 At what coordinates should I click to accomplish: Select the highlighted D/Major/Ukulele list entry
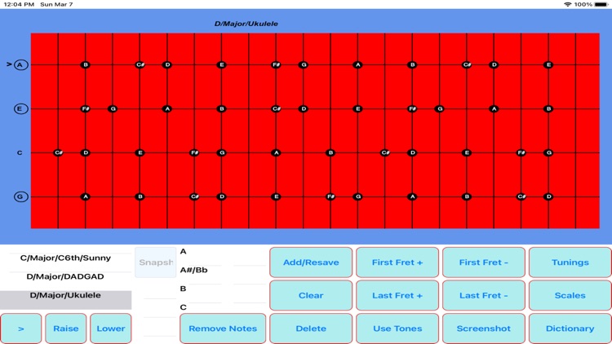pyautogui.click(x=65, y=298)
